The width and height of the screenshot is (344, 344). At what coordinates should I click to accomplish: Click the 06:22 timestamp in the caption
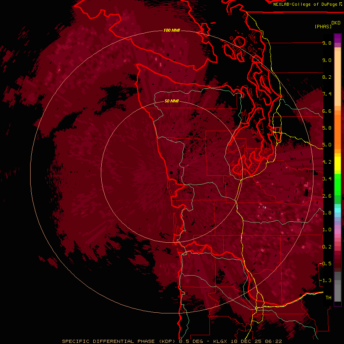tap(273, 341)
